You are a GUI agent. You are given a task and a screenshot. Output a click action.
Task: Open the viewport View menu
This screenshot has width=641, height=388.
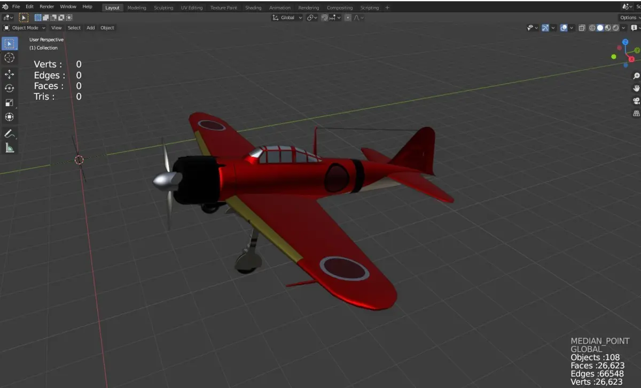(x=56, y=28)
